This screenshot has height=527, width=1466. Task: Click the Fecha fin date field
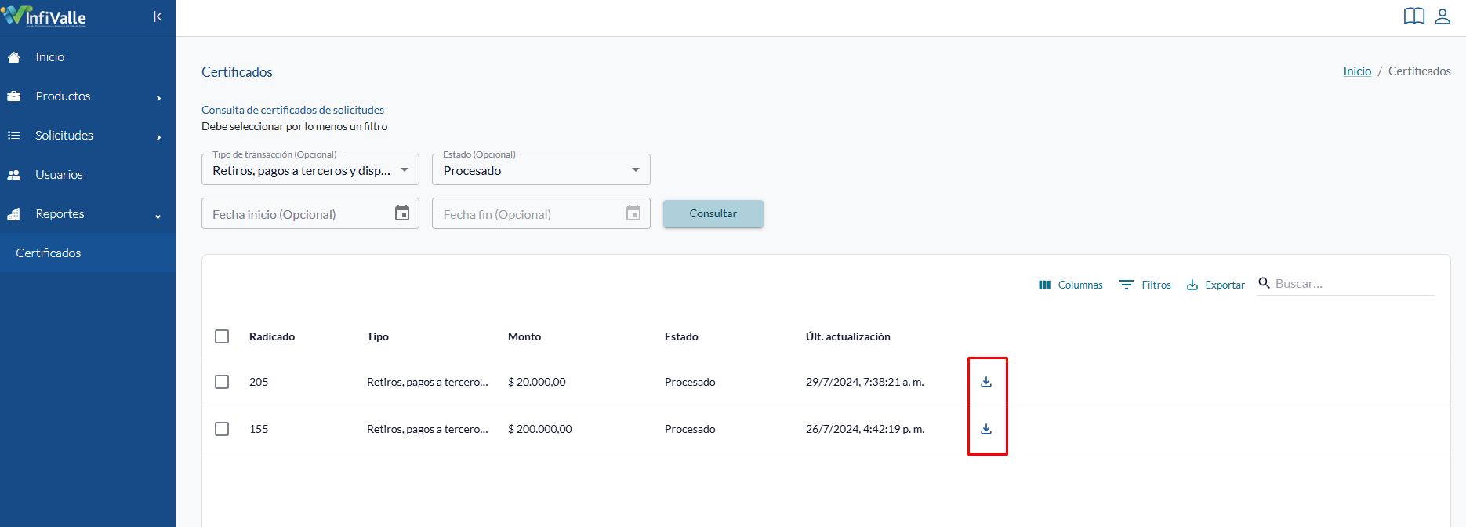(541, 213)
